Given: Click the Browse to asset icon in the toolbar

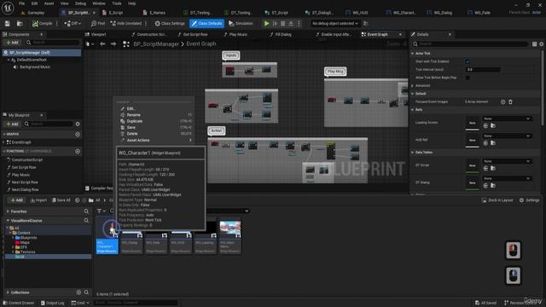Looking at the screenshot, I should tap(20, 23).
